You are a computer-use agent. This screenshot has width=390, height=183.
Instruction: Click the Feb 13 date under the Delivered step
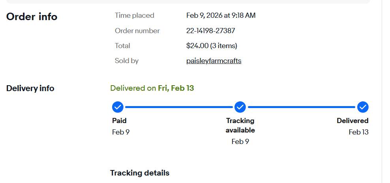358,132
